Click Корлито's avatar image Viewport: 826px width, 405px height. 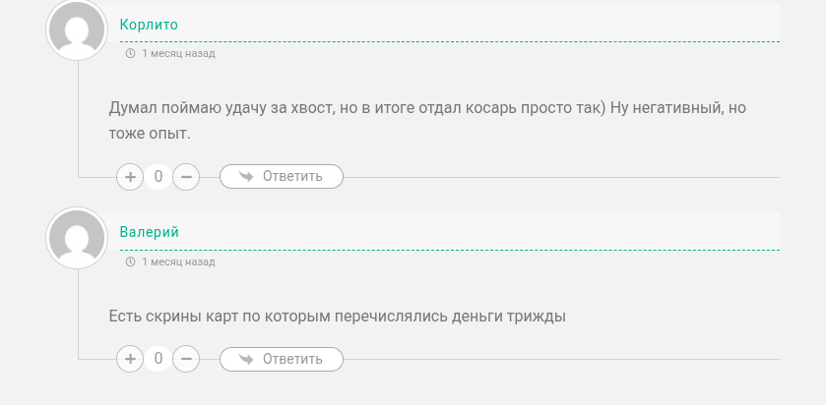click(x=77, y=30)
